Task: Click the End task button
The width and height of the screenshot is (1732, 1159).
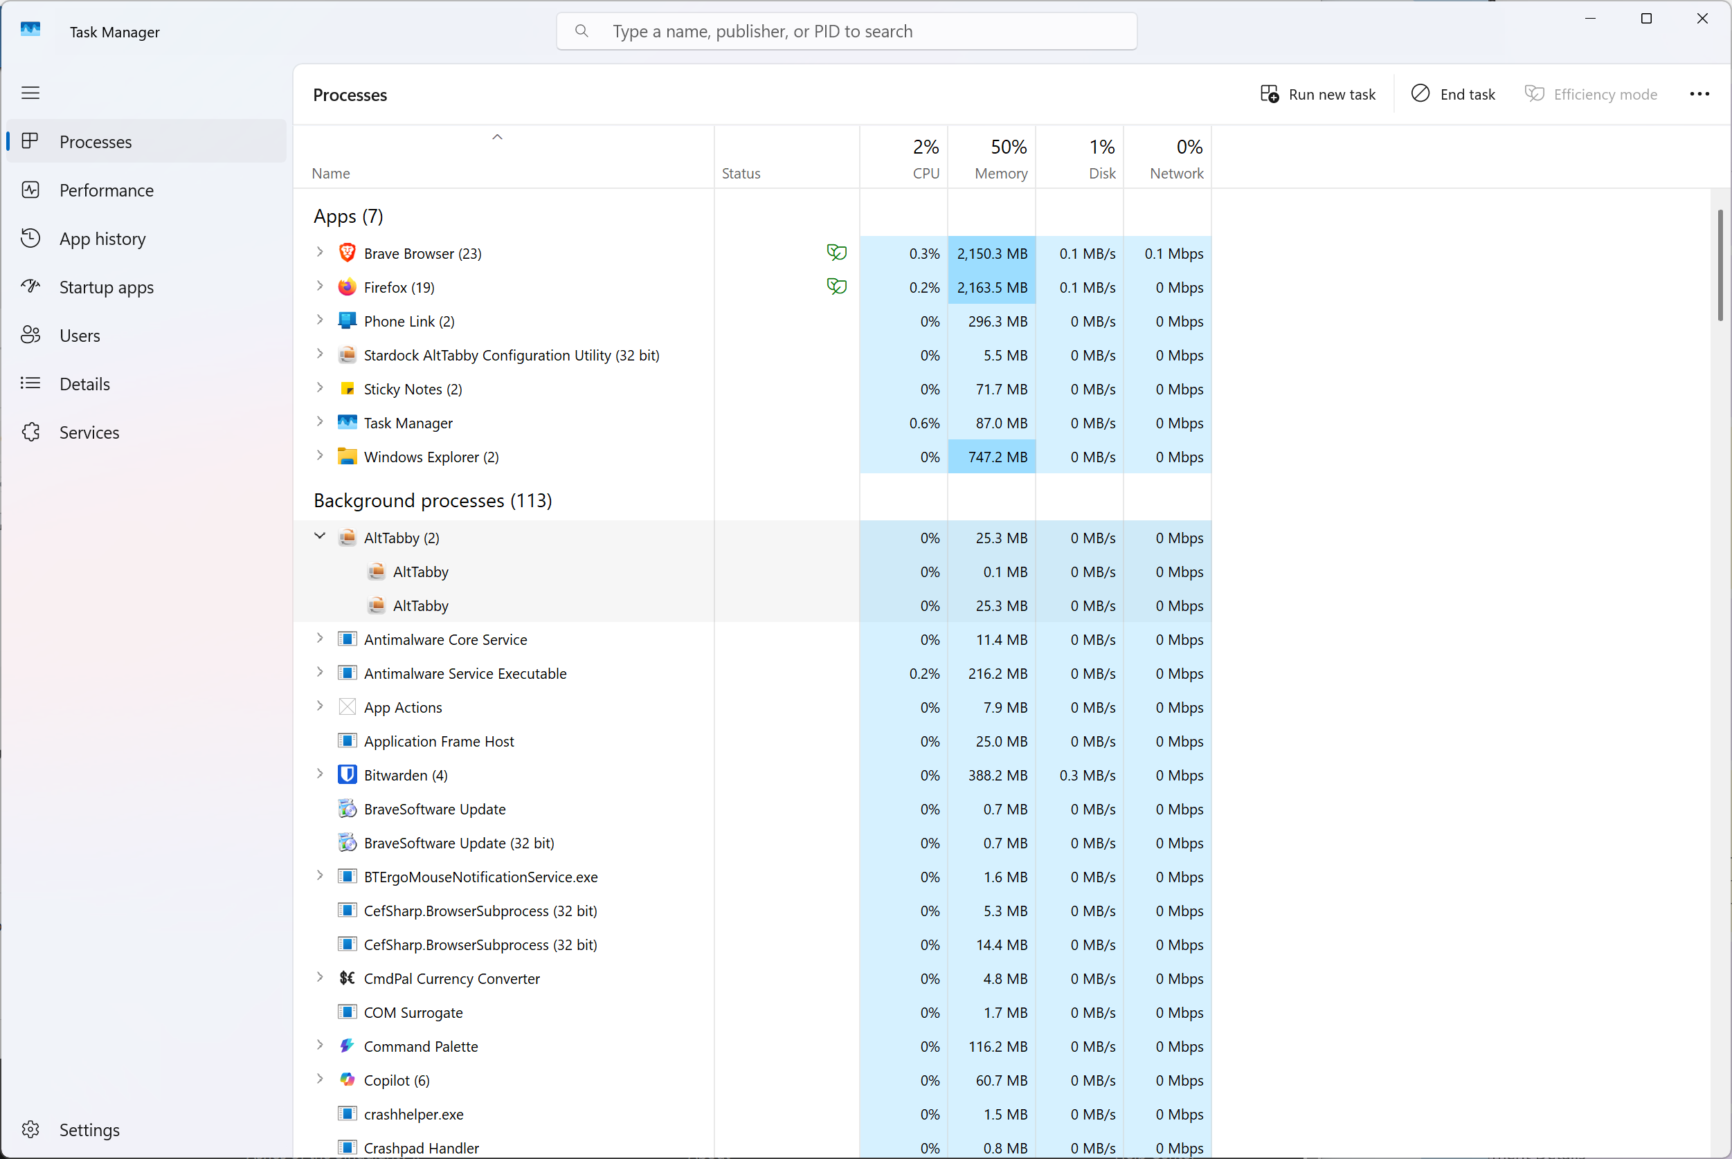Action: [x=1453, y=94]
